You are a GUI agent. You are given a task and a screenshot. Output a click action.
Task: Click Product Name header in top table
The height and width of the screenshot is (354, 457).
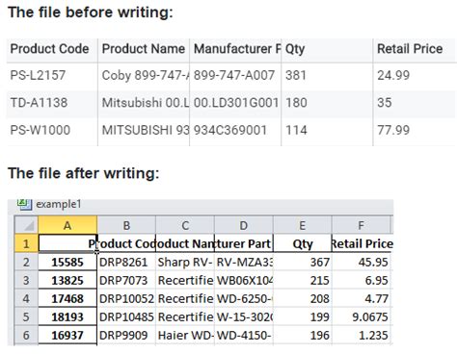click(x=144, y=49)
